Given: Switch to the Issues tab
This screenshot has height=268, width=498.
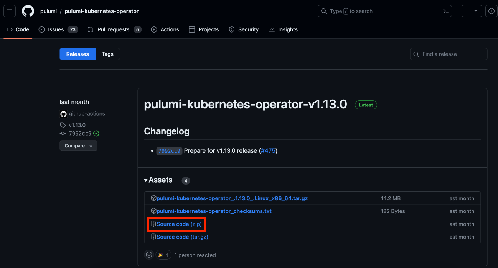Looking at the screenshot, I should 58,29.
